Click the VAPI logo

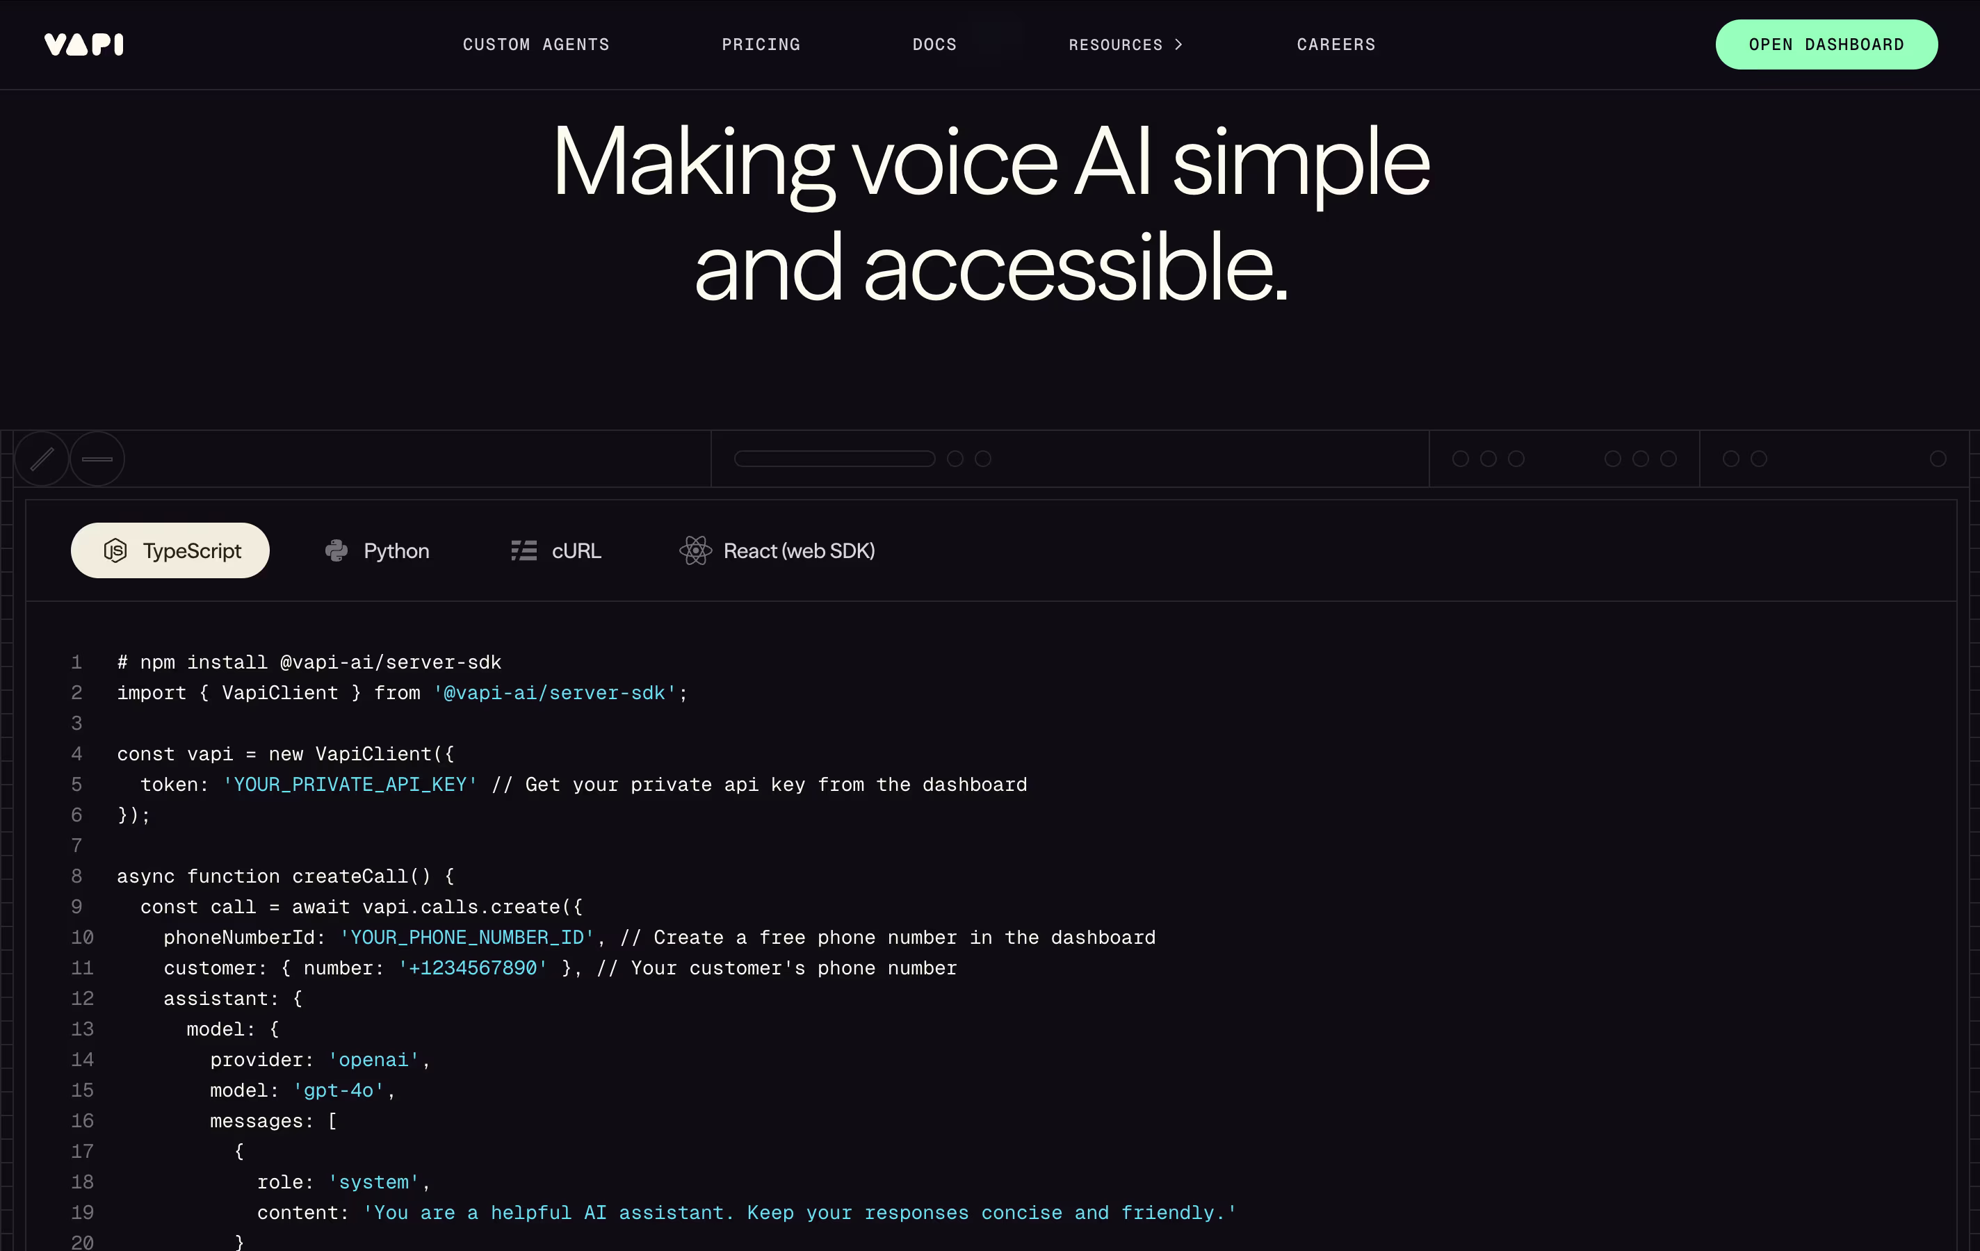tap(84, 44)
